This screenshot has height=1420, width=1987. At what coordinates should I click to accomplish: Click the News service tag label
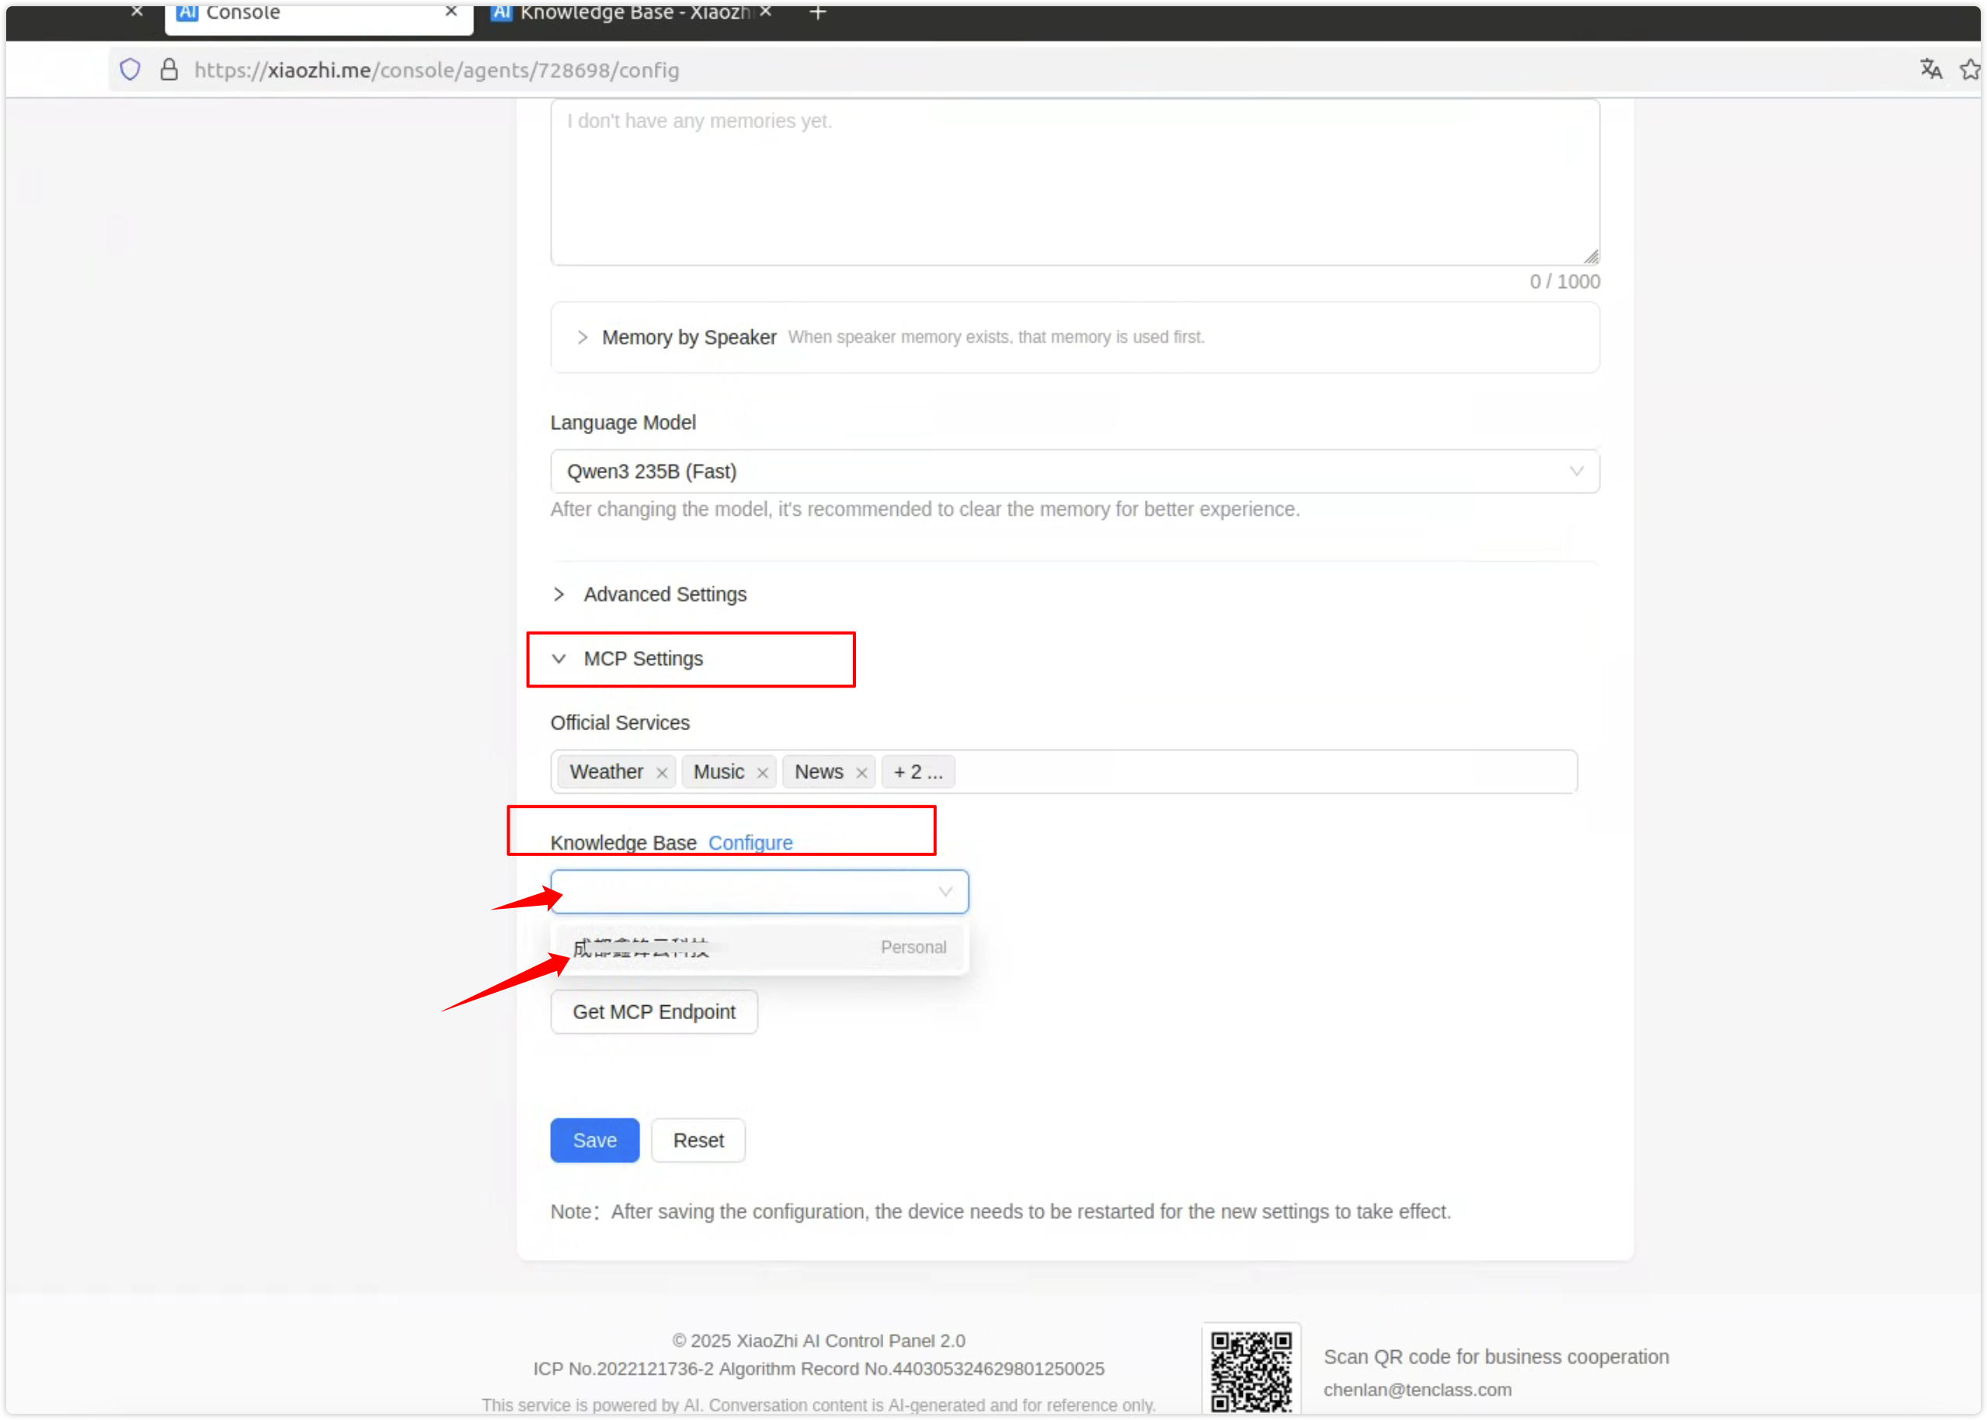(819, 772)
